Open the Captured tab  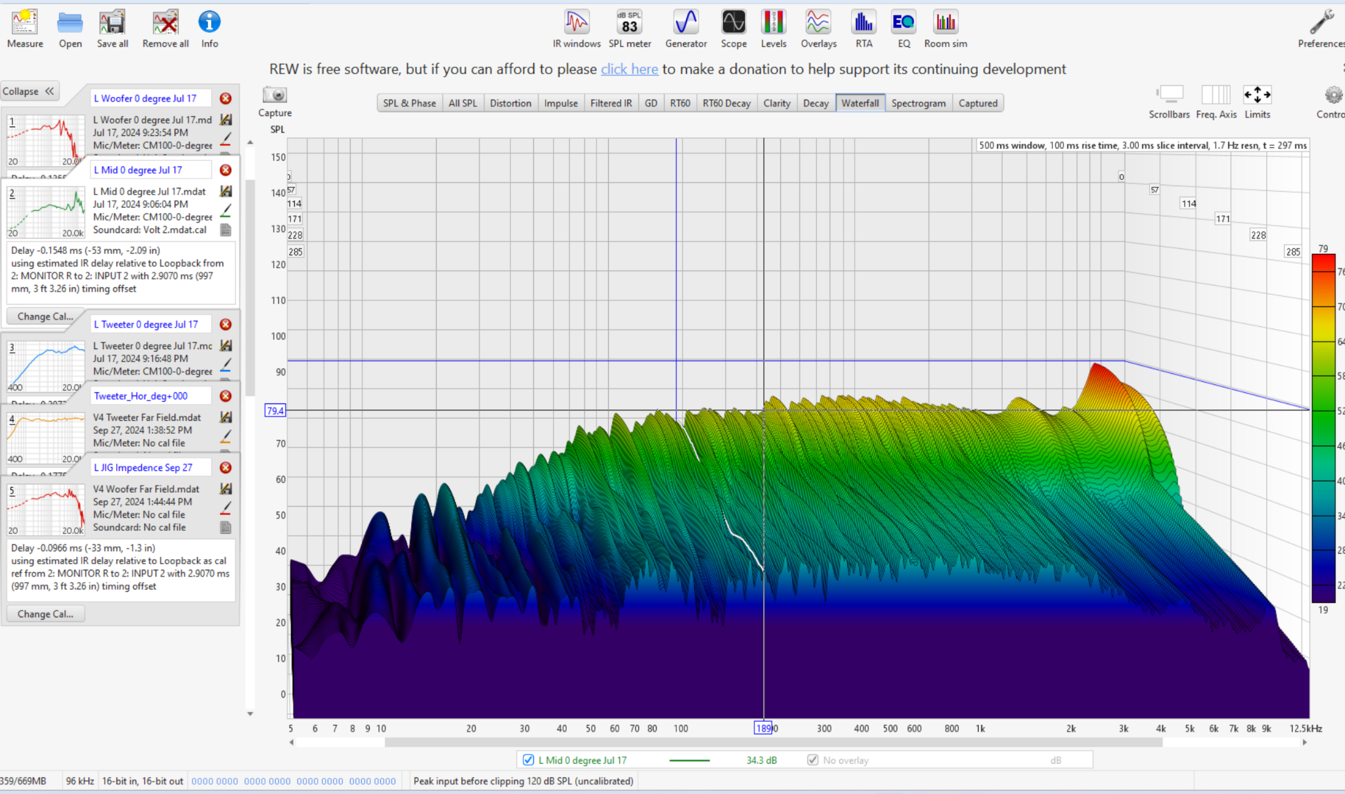coord(978,103)
